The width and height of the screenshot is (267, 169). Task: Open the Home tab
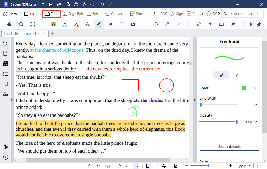tap(11, 14)
